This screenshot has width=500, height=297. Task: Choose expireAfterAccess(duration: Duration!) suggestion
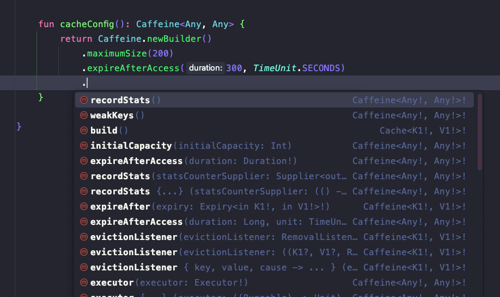pos(274,161)
